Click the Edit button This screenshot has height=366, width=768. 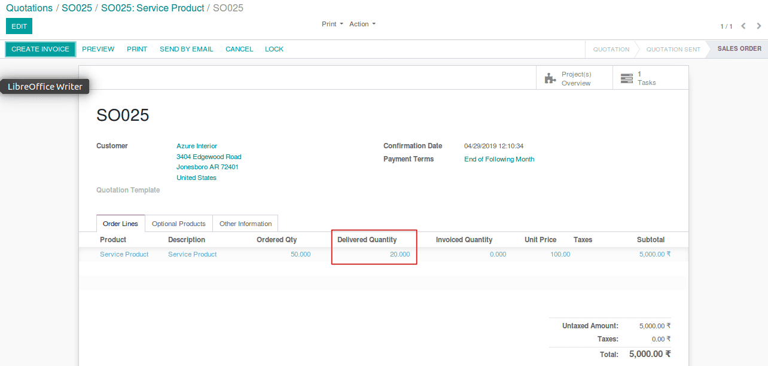tap(19, 26)
